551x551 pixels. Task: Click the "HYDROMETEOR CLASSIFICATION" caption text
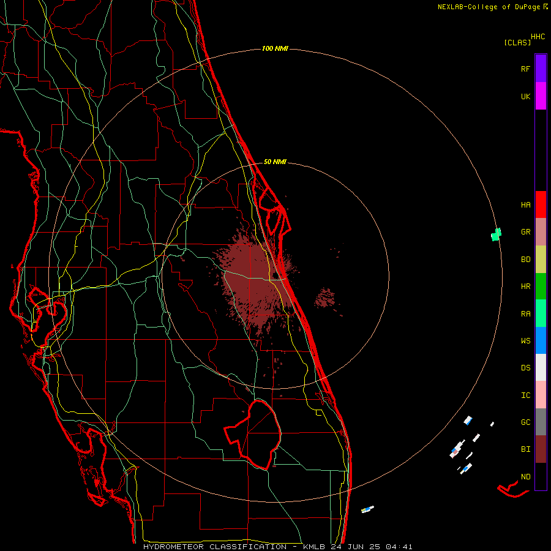tap(215, 547)
